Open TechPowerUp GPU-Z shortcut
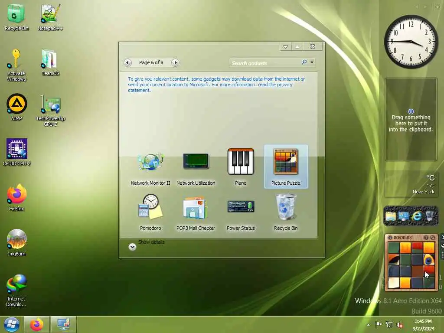The height and width of the screenshot is (333, 444). pos(50,111)
